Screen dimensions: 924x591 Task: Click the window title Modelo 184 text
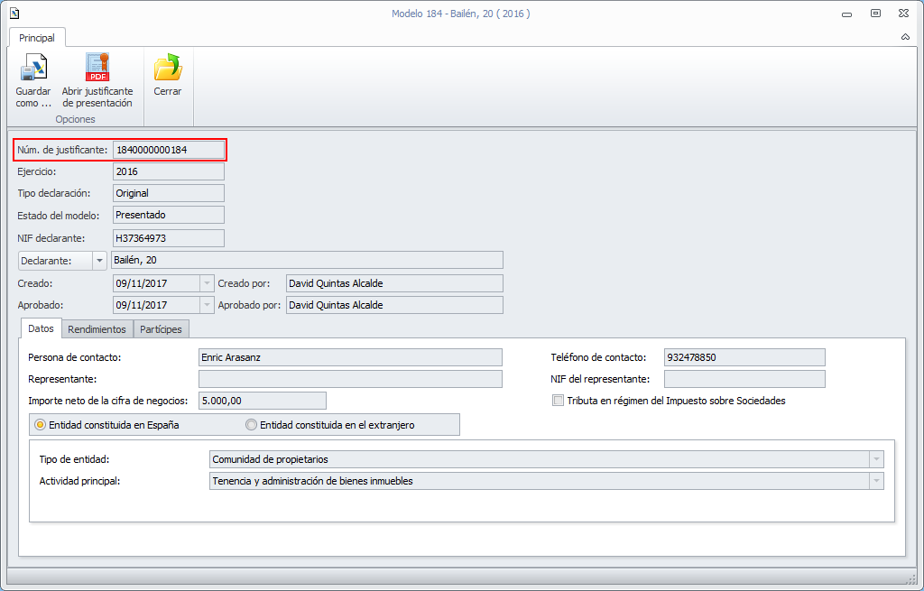pyautogui.click(x=461, y=14)
